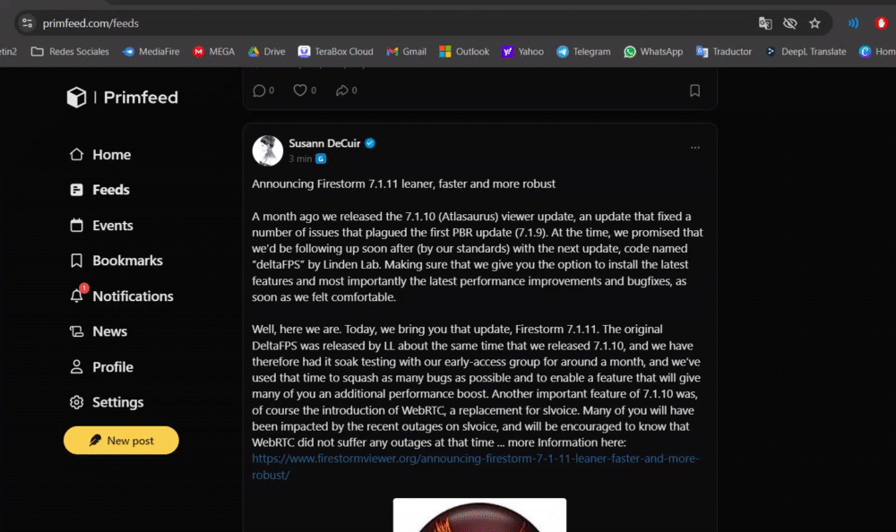Go to Home in the sidebar

pyautogui.click(x=100, y=154)
